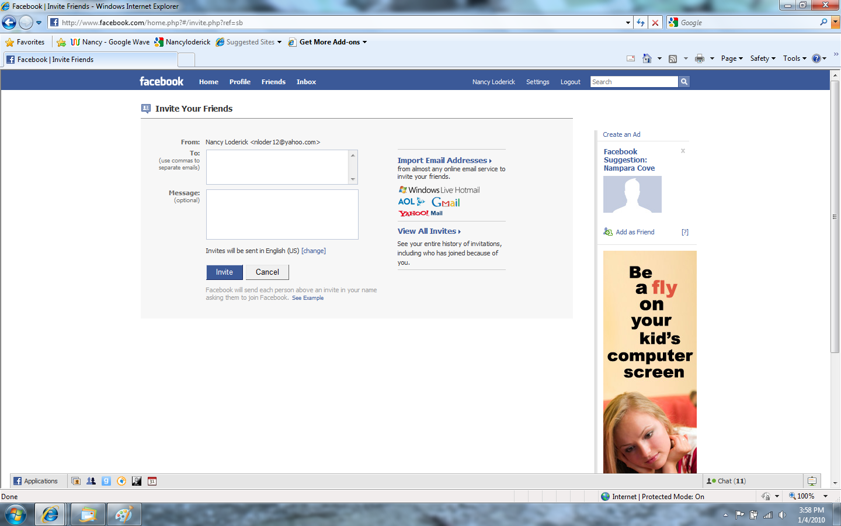841x526 pixels.
Task: Dismiss the Nampara Cove friend suggestion
Action: 683,151
